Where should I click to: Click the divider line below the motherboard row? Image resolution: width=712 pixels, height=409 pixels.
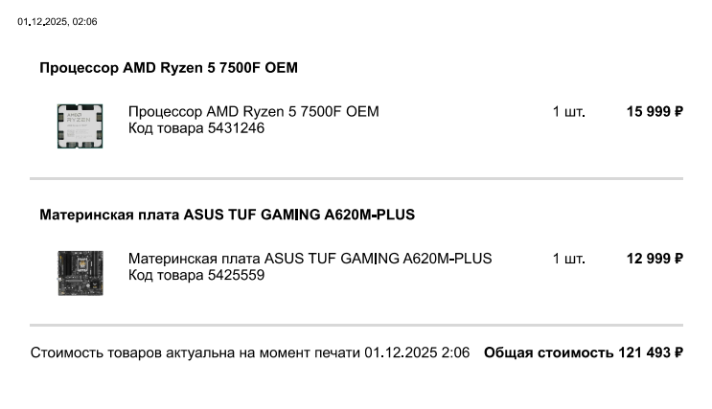coord(356,325)
